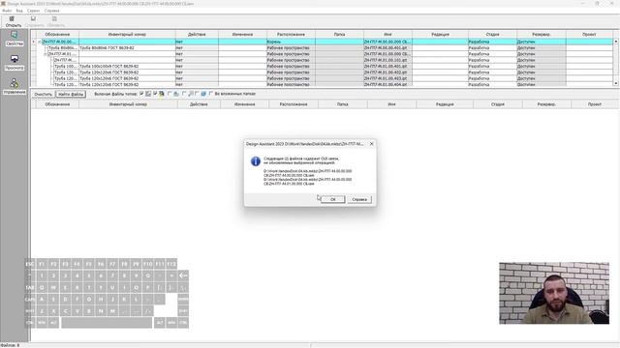Screen dimensions: 620x348
Task: Click the Корень location cell
Action: 291,42
